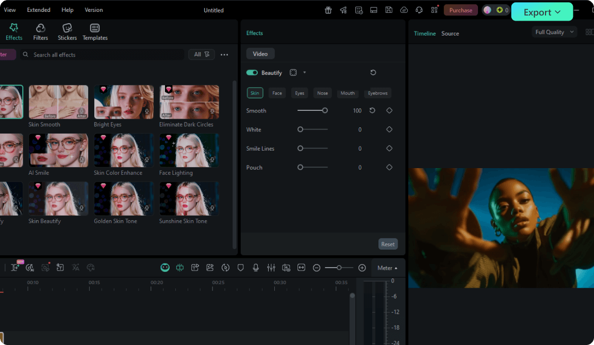Click the gift box icon in top bar
This screenshot has width=594, height=345.
(x=328, y=10)
